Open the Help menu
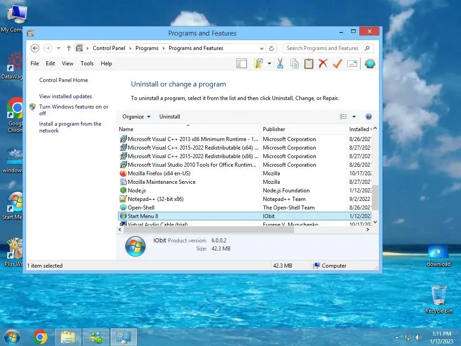 [106, 64]
